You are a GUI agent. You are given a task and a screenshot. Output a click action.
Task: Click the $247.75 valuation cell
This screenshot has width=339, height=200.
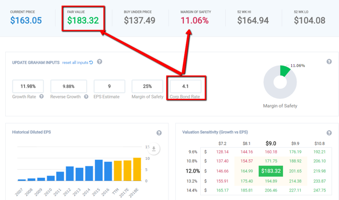[x=319, y=190]
